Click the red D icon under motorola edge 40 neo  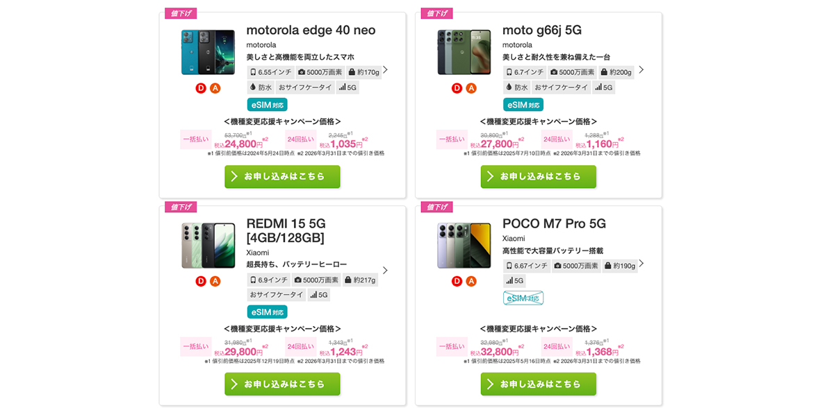(201, 88)
